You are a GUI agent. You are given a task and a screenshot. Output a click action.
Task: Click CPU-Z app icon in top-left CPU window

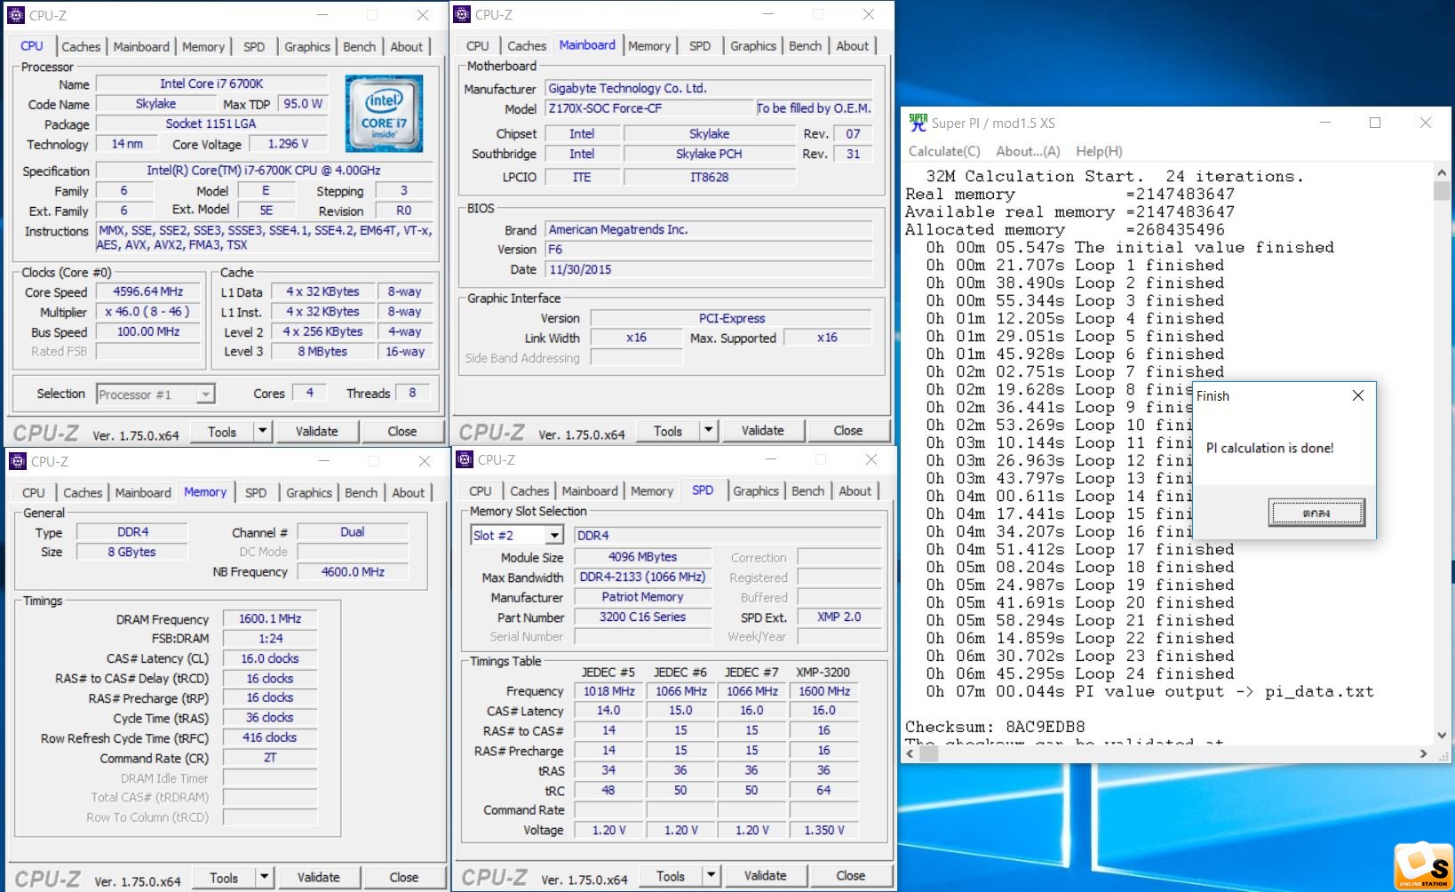point(16,15)
